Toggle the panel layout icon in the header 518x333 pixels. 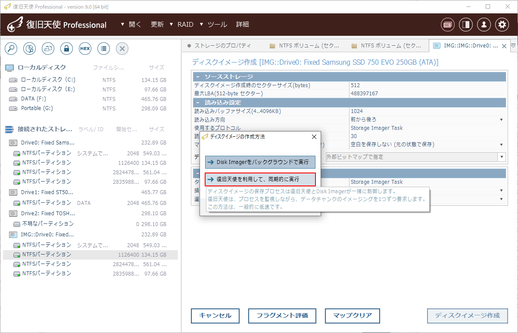pyautogui.click(x=466, y=25)
